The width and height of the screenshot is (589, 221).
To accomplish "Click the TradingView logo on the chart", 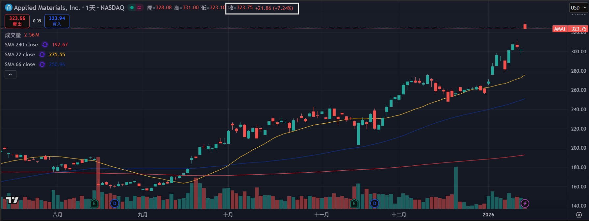I will 12,200.
